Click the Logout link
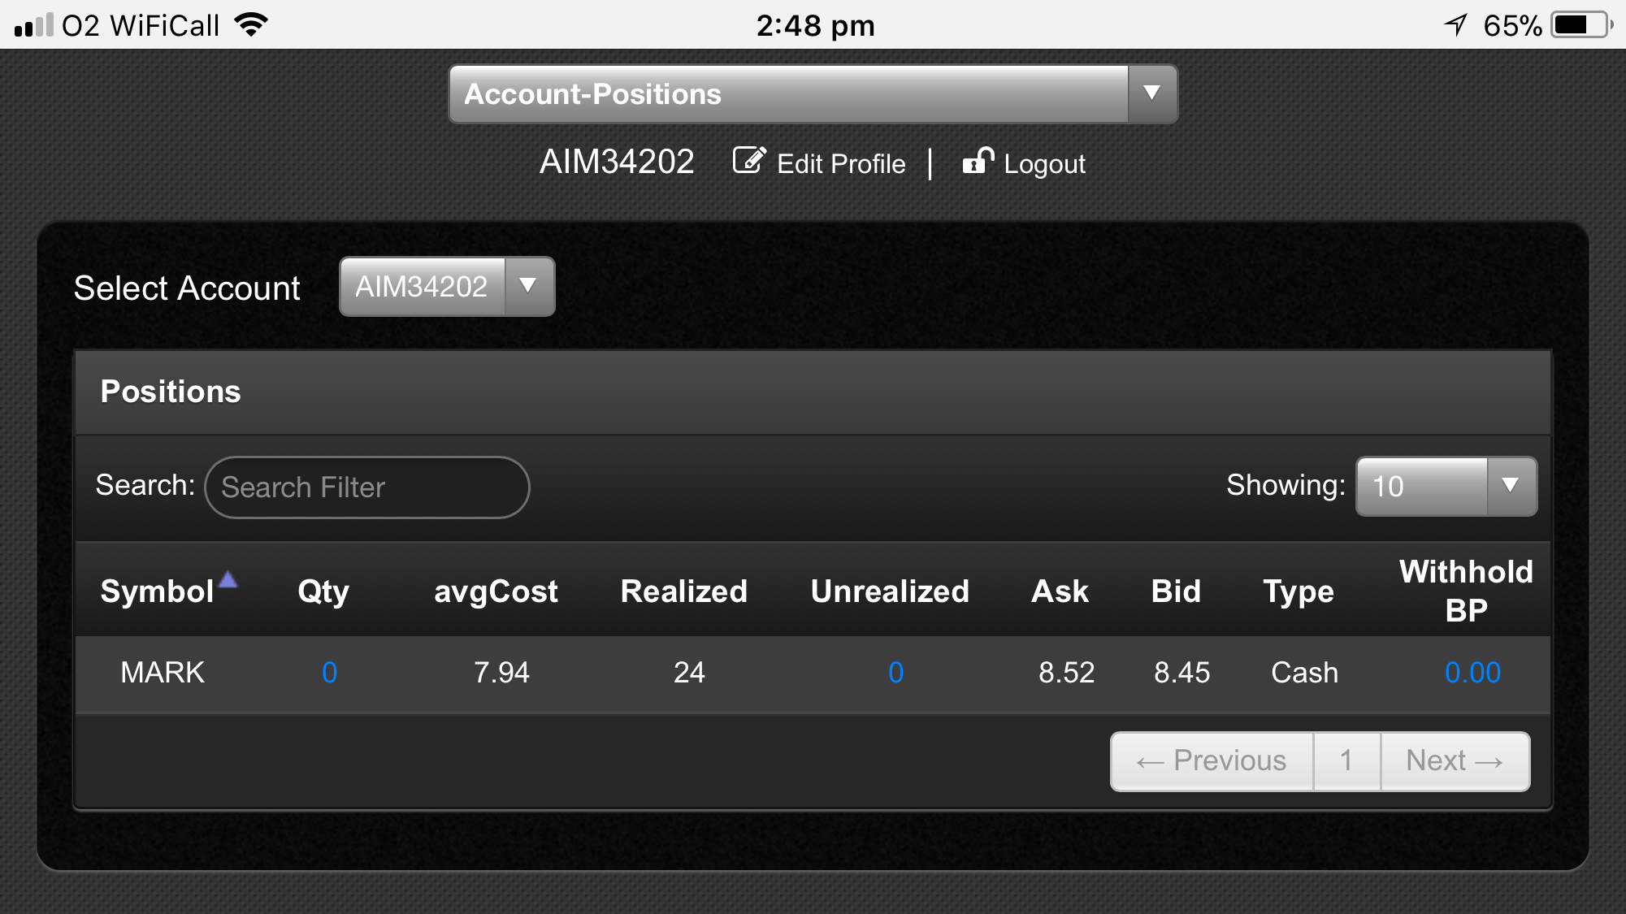This screenshot has height=914, width=1626. click(x=1044, y=164)
